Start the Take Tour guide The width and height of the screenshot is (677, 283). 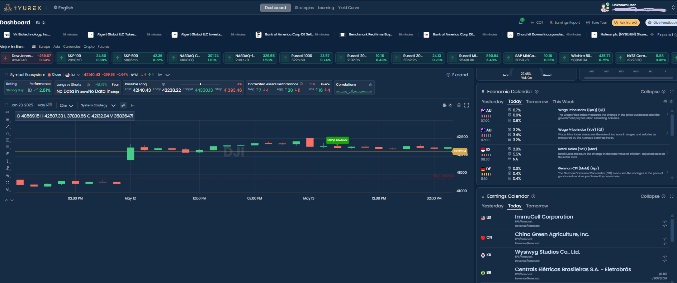point(596,23)
